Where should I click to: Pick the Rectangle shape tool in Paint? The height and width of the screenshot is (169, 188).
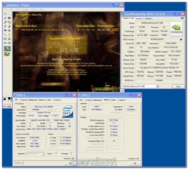pyautogui.click(x=5, y=39)
